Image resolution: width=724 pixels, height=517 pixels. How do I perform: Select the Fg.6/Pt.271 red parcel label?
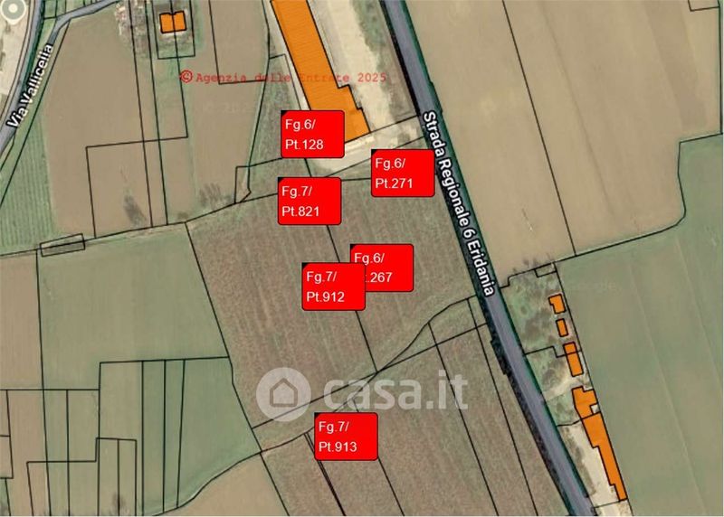(403, 173)
